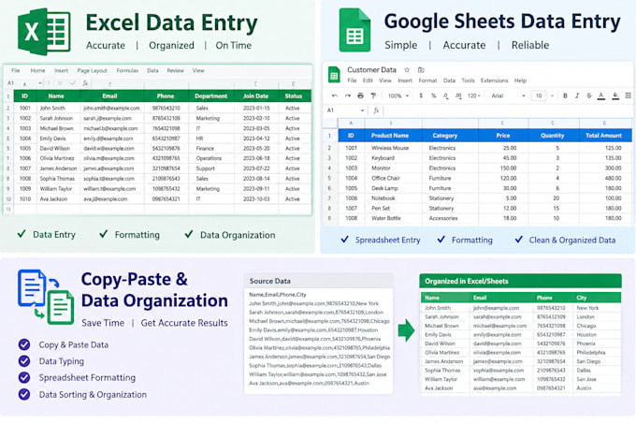
Task: Click the large Google Sheets logo icon
Action: click(x=354, y=30)
